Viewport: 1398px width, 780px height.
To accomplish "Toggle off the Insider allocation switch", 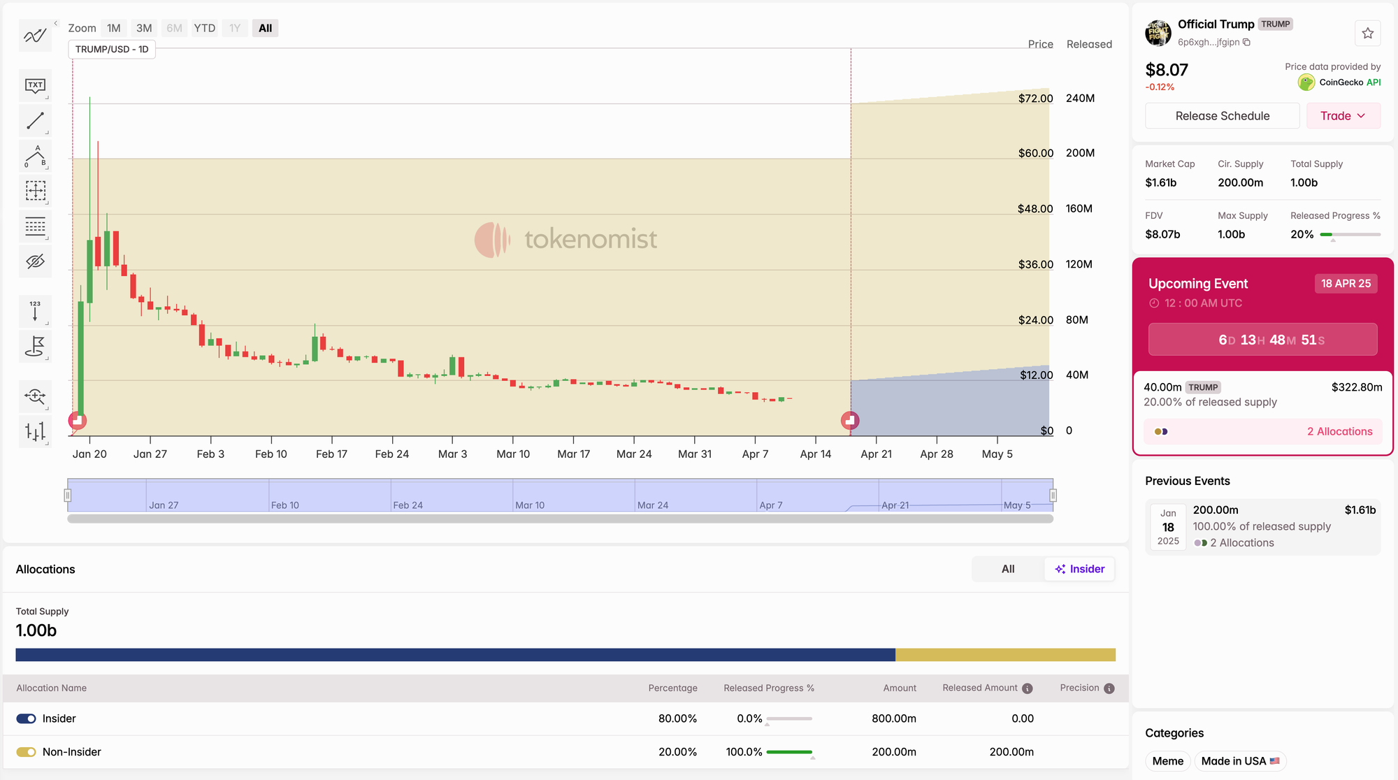I will pos(26,718).
